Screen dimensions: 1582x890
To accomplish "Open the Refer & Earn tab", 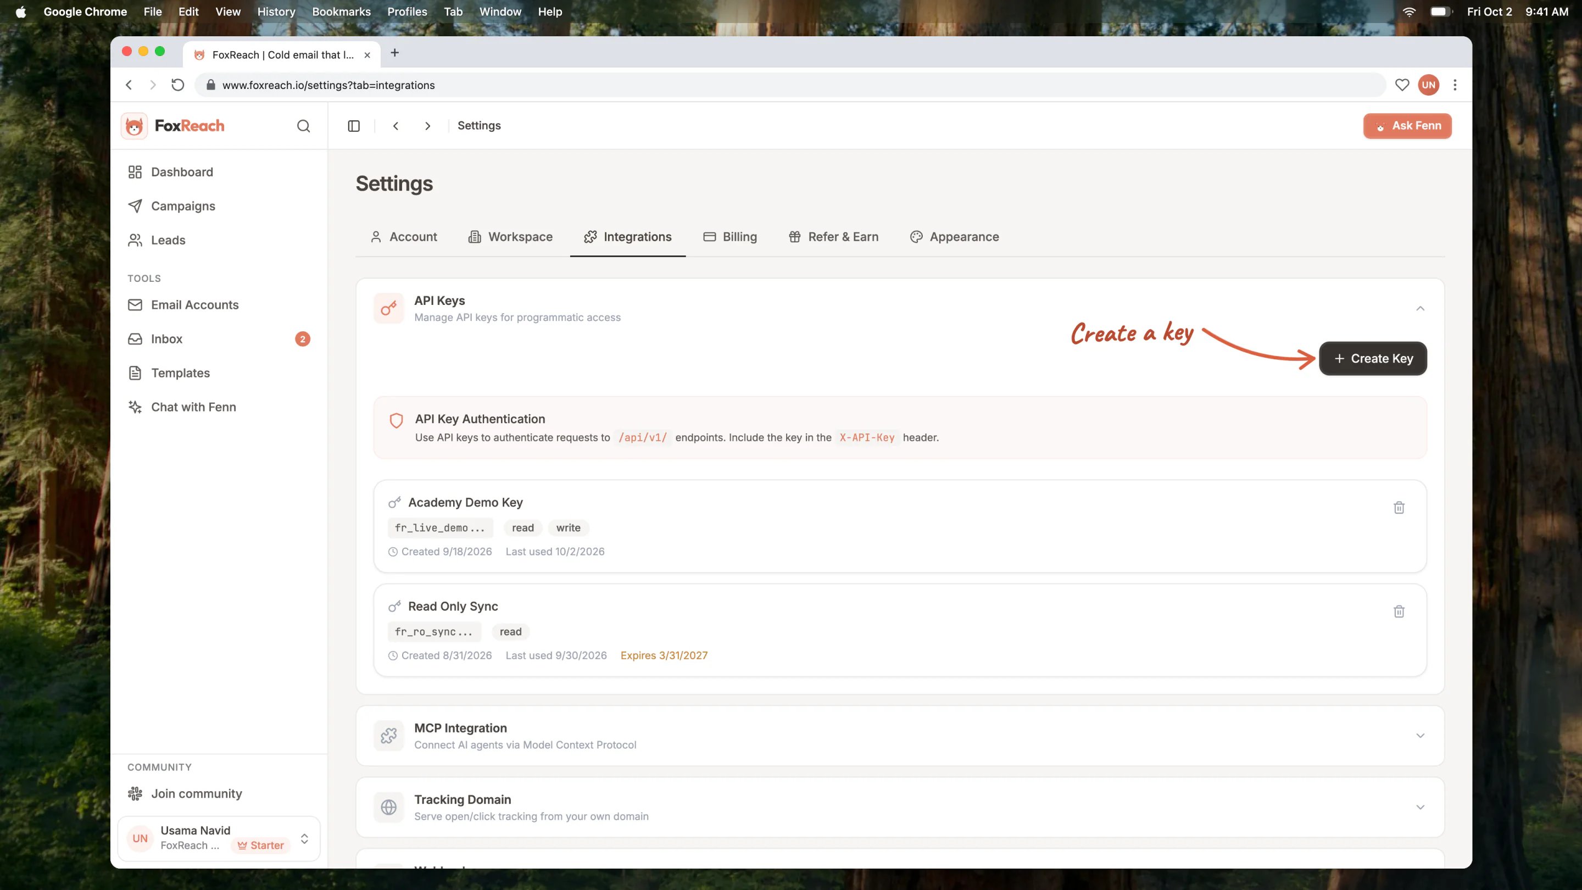I will point(833,237).
